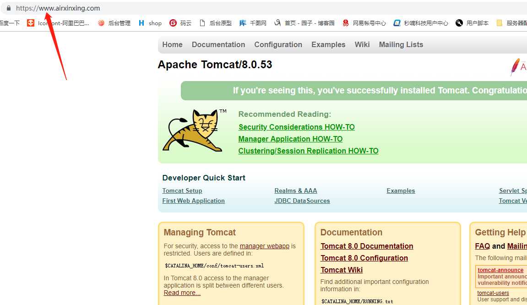Click the Developer Quick Start heading
The image size is (527, 305).
[204, 178]
